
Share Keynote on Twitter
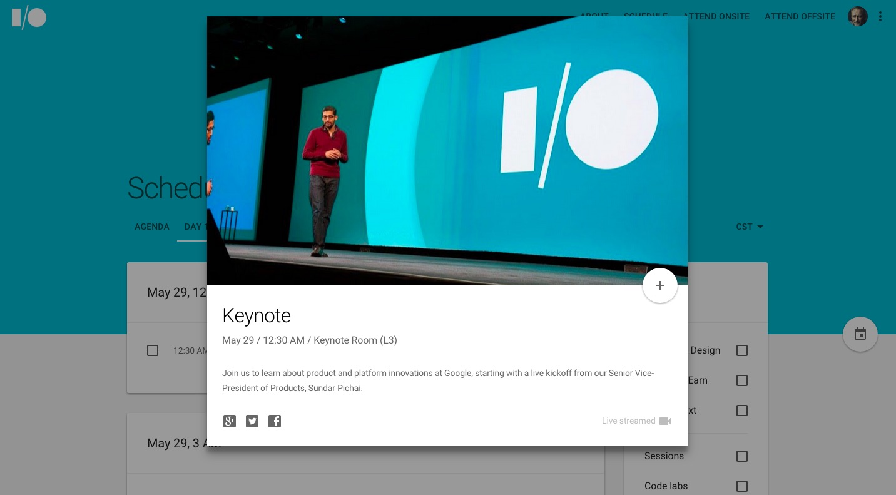pyautogui.click(x=252, y=421)
